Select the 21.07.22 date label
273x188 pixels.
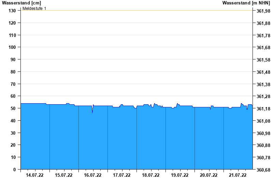coord(238,175)
